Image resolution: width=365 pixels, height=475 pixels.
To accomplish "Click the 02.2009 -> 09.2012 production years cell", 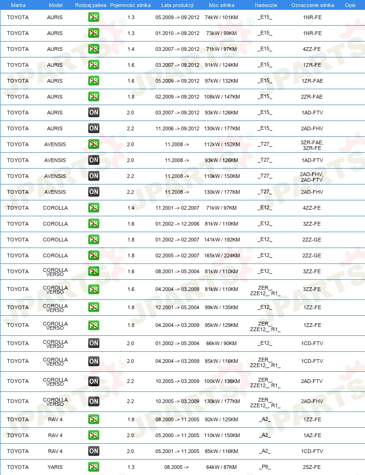I will (x=177, y=97).
